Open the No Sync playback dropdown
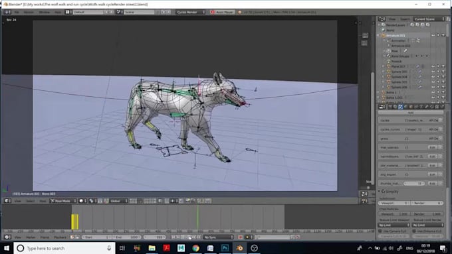This screenshot has width=452, height=254. 218,237
